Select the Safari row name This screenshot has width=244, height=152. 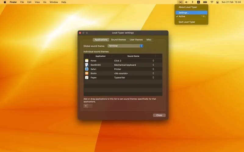coord(93,69)
